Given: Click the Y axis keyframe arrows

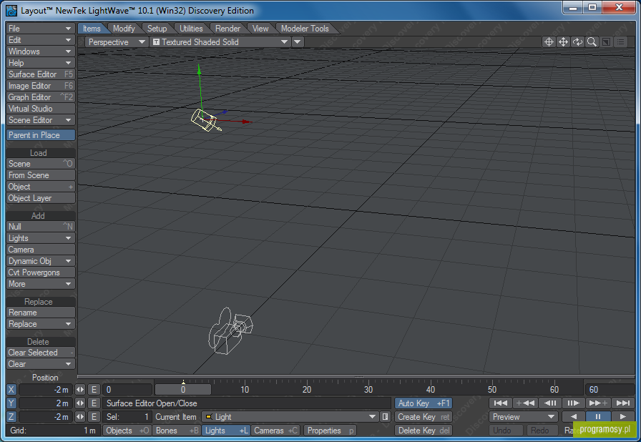Looking at the screenshot, I should click(80, 403).
